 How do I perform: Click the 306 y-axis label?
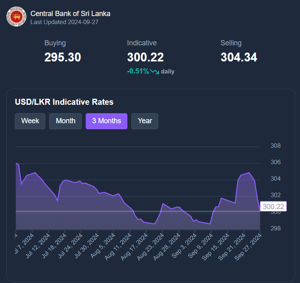276,162
